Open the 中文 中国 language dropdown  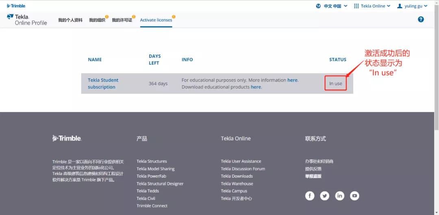click(335, 6)
